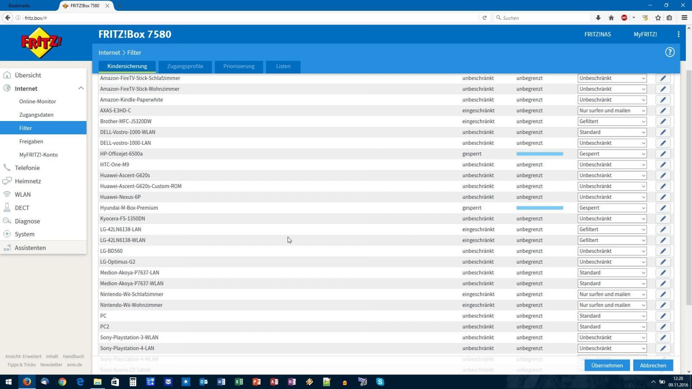This screenshot has height=389, width=692.
Task: Edit the Kyocera-FS-1350DN entry
Action: (663, 219)
